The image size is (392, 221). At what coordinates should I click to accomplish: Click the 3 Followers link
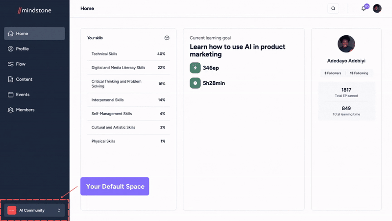tap(333, 73)
